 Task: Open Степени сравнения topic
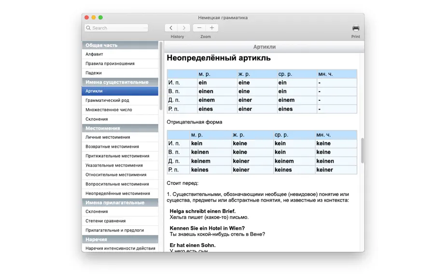(120, 221)
